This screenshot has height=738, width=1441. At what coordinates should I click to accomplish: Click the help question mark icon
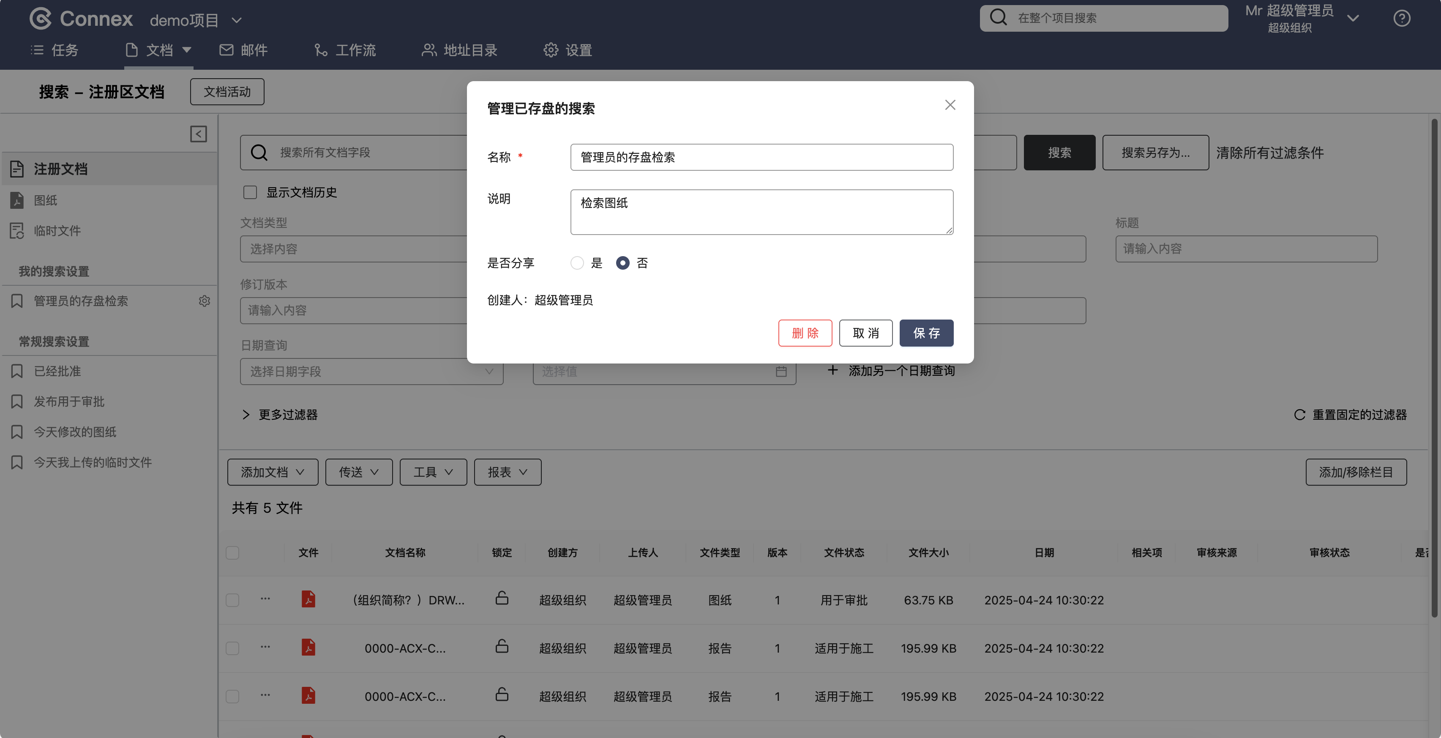coord(1401,19)
